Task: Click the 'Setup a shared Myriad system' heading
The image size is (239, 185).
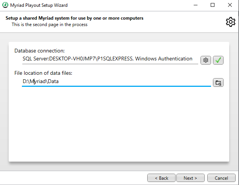Action: pos(74,18)
